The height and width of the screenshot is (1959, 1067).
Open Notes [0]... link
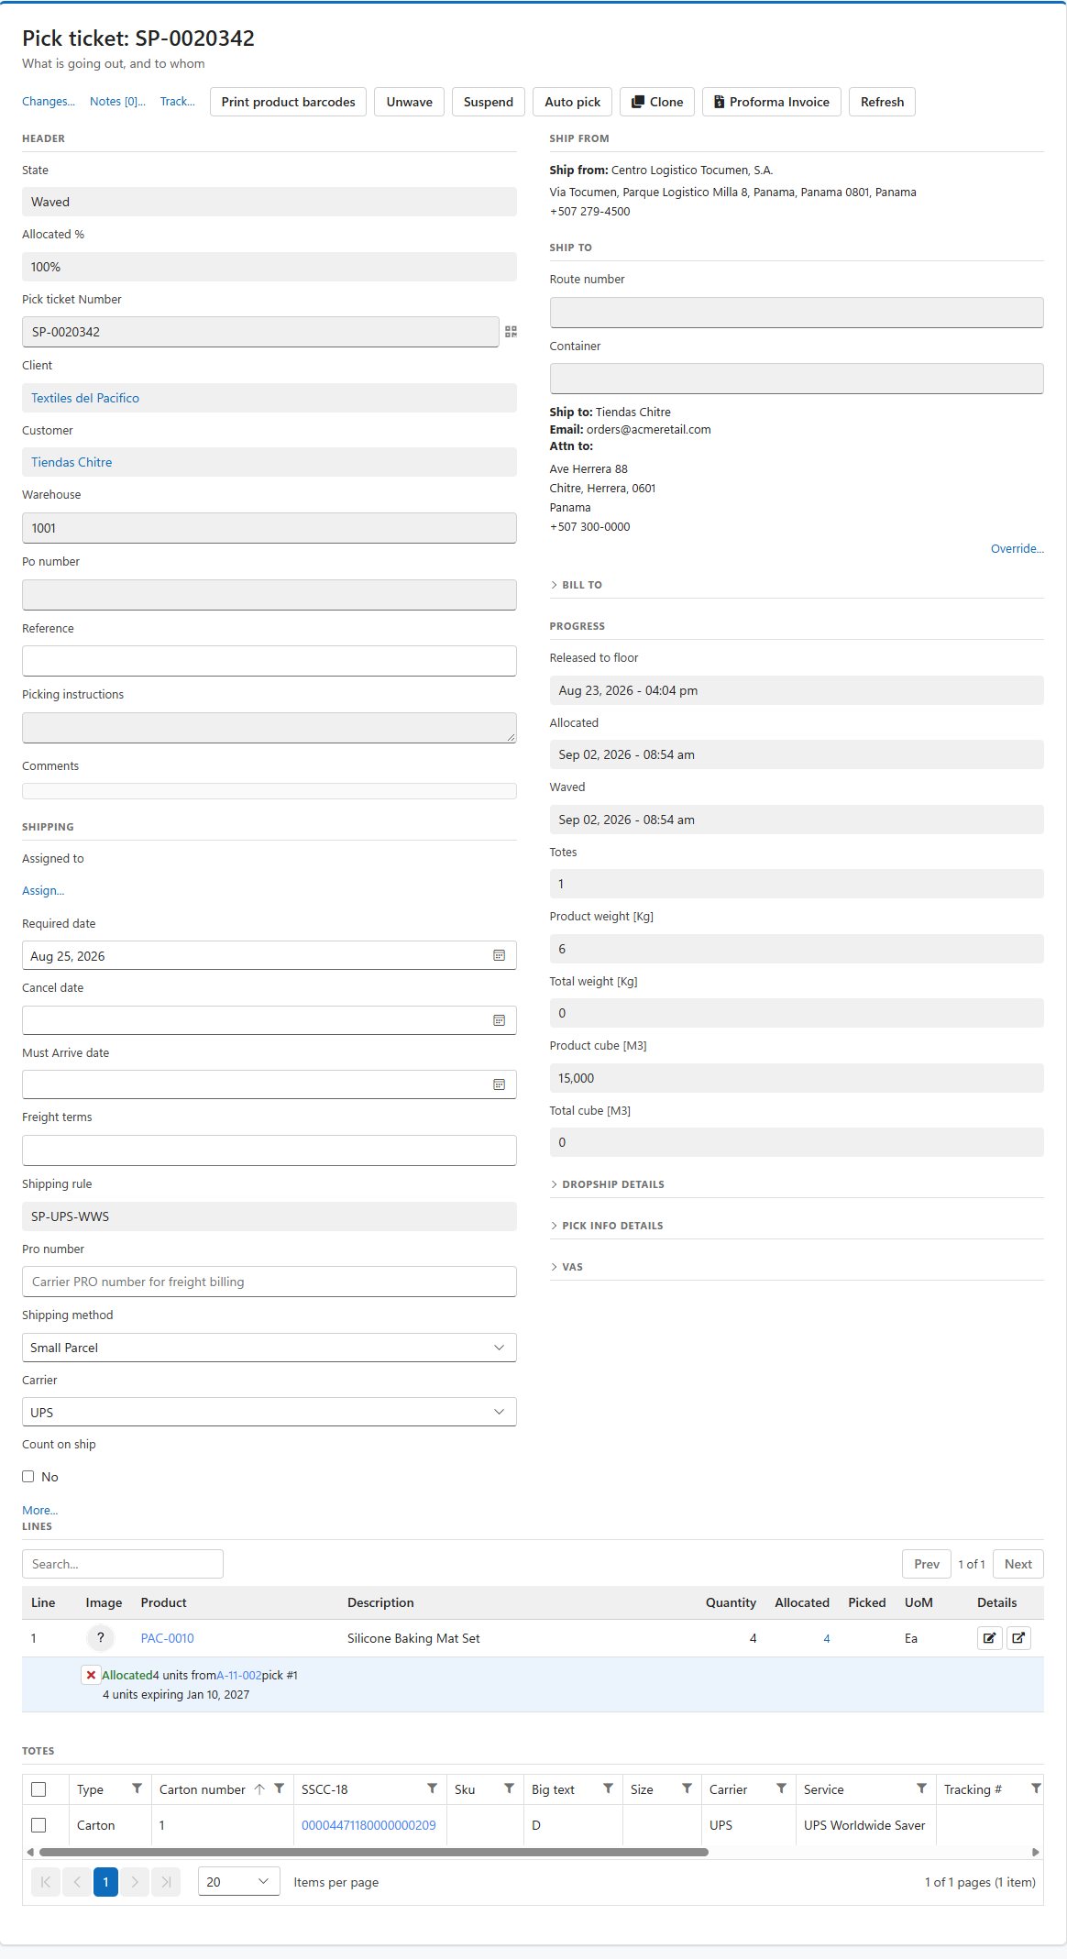pos(117,102)
